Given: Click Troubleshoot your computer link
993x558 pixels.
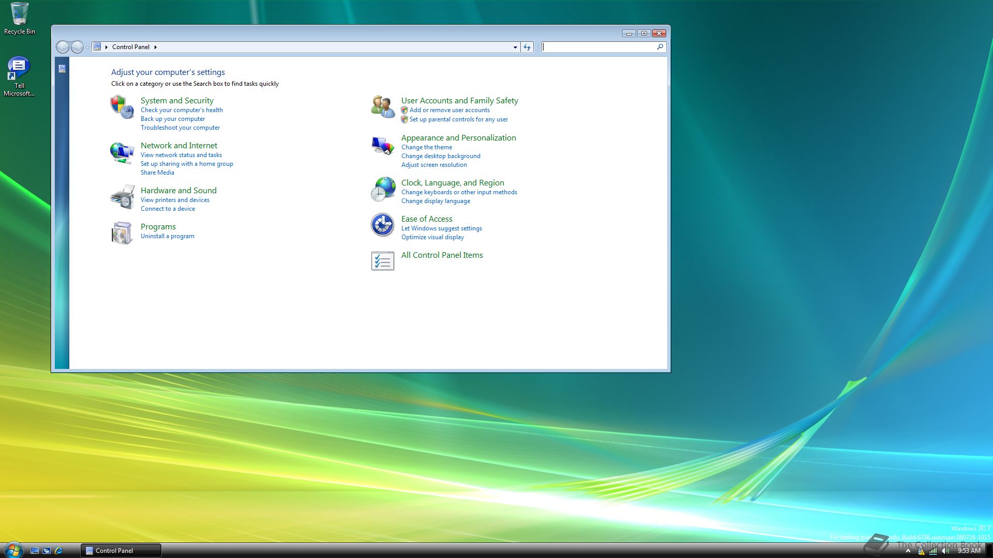Looking at the screenshot, I should [x=180, y=128].
